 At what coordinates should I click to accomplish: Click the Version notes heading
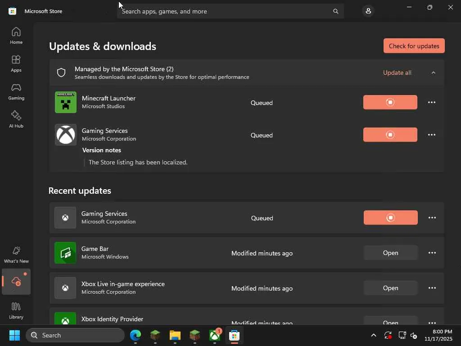[x=101, y=150]
